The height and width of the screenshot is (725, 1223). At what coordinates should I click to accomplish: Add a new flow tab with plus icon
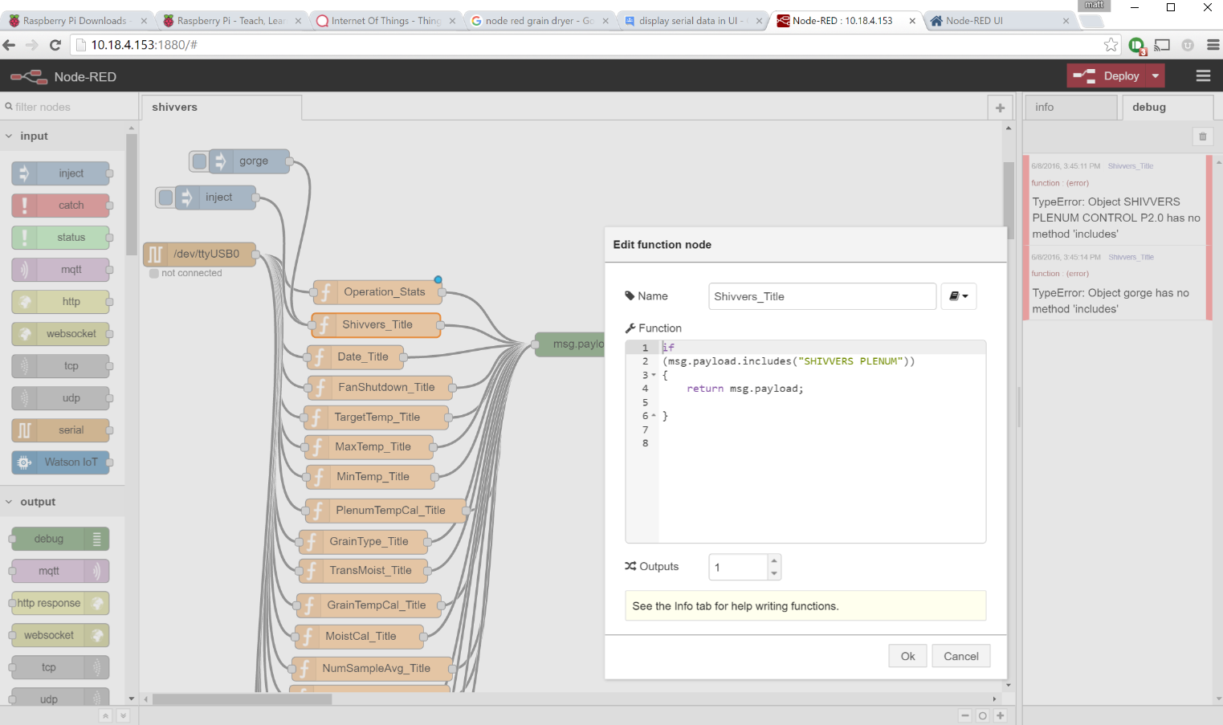click(1000, 108)
